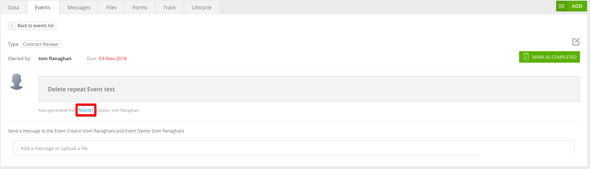This screenshot has height=169, width=590.
Task: Switch to the Track tab
Action: click(169, 8)
